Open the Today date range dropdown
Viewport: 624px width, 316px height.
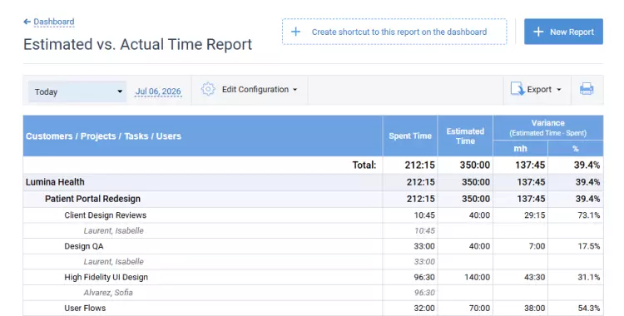point(77,92)
